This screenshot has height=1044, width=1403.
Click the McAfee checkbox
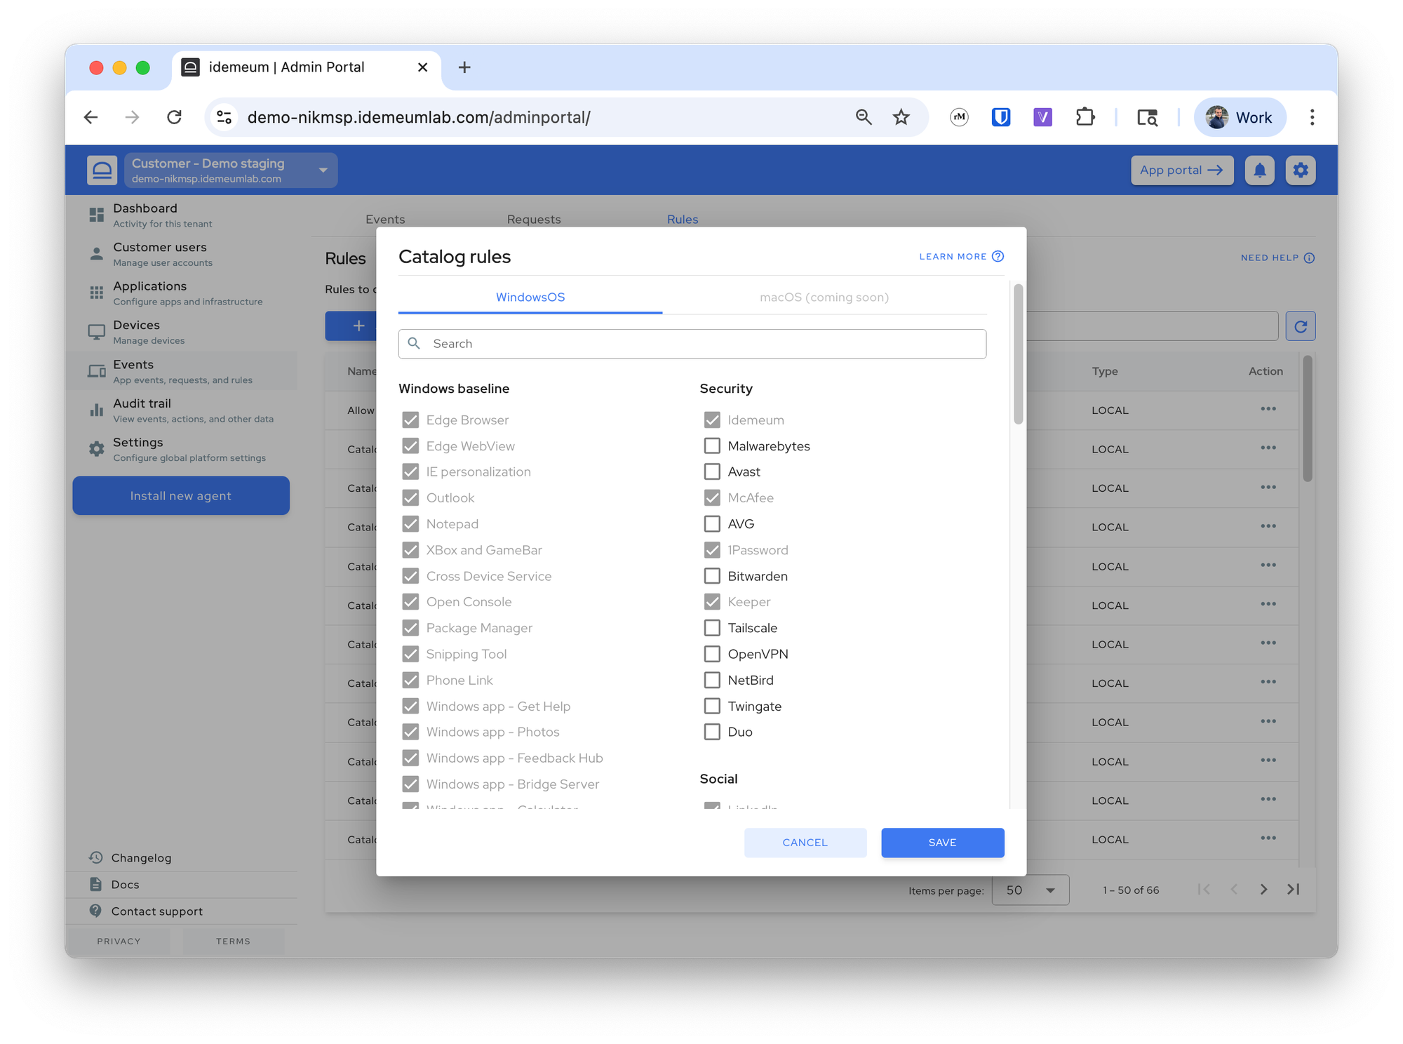[712, 498]
